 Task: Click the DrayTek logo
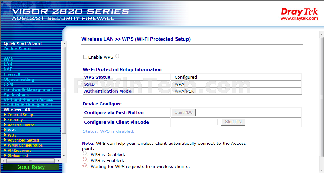(299, 12)
